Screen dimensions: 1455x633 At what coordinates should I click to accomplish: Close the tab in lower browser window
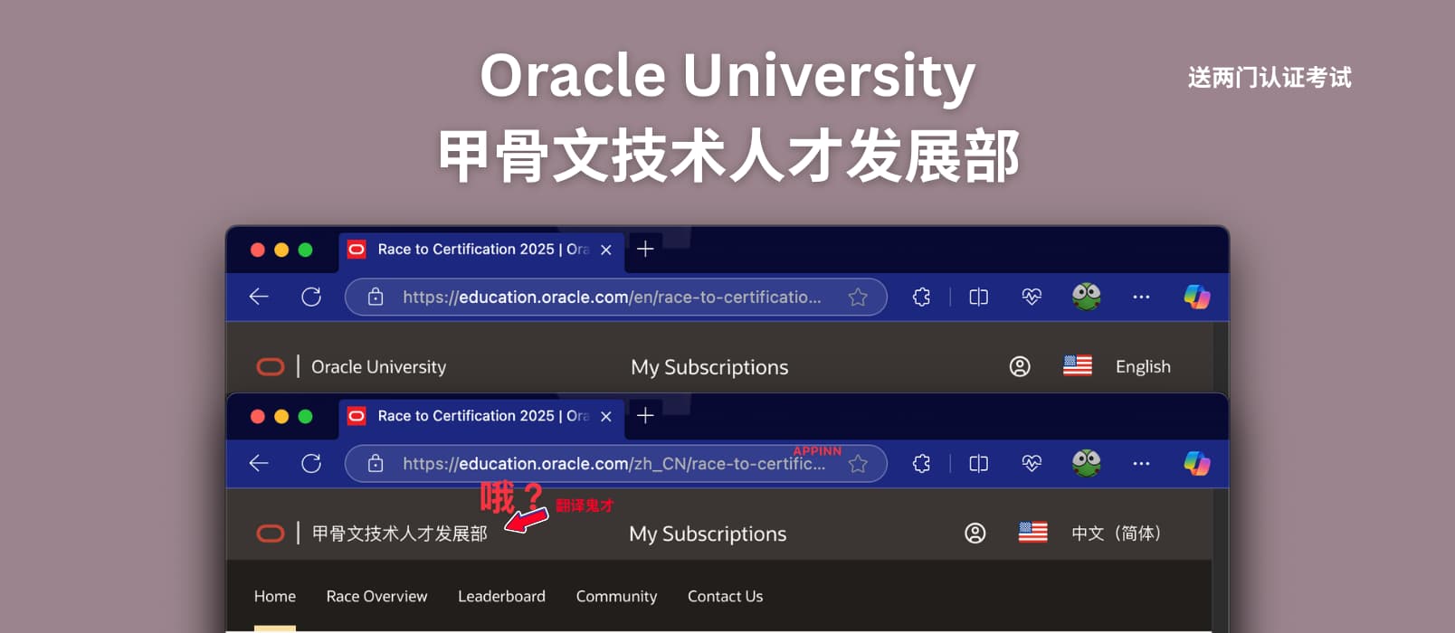coord(606,416)
